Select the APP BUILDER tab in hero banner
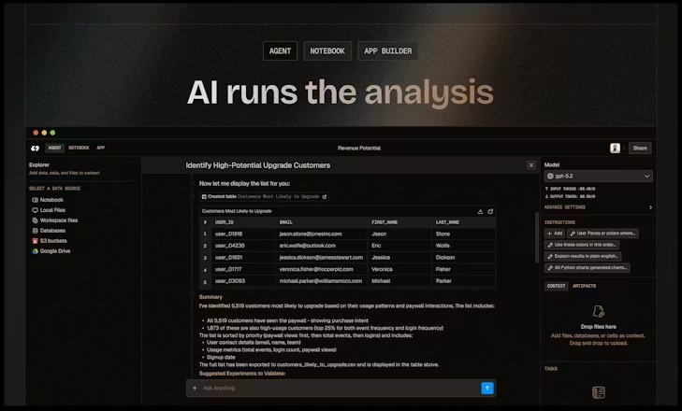 (x=388, y=51)
